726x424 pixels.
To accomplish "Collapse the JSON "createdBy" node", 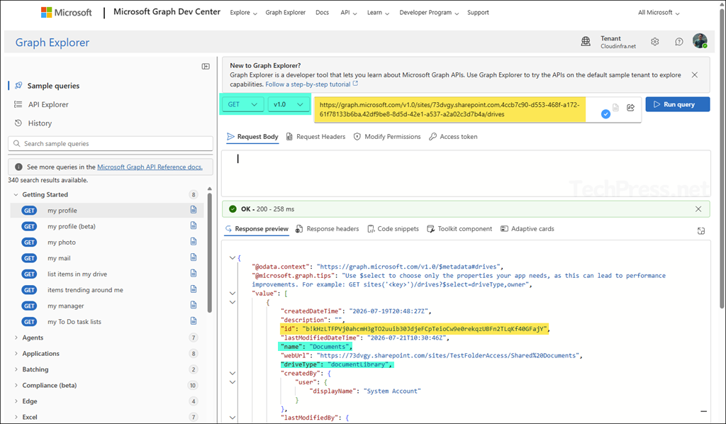I will click(233, 373).
